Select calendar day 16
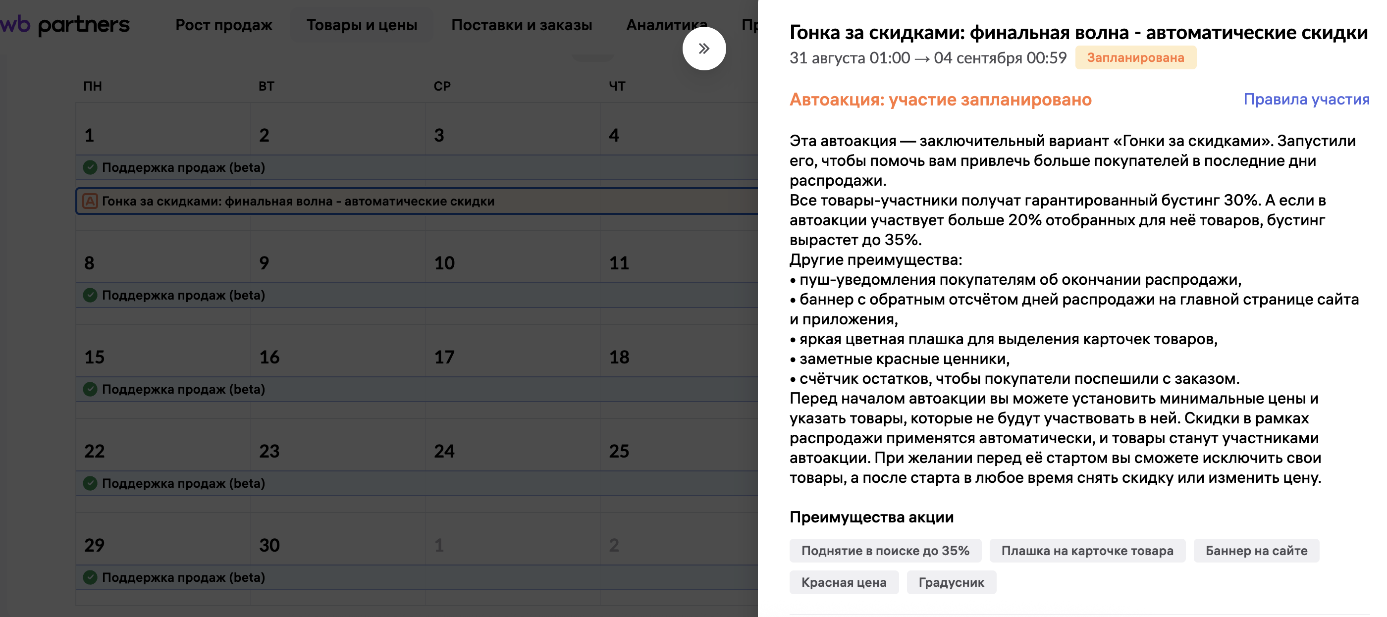 pos(269,357)
